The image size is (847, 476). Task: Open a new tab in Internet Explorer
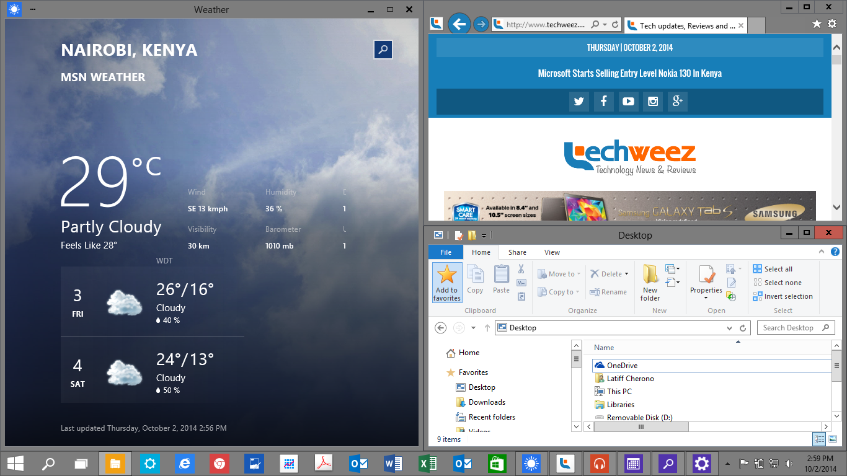click(756, 25)
